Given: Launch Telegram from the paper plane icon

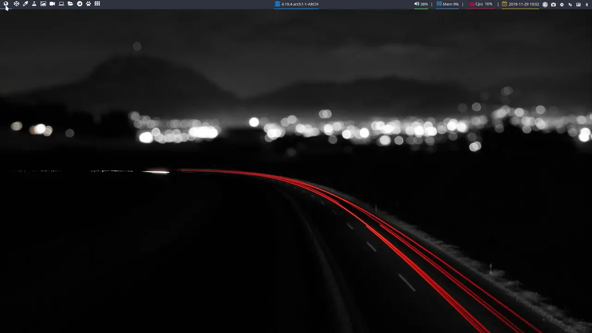Looking at the screenshot, I should point(80,4).
